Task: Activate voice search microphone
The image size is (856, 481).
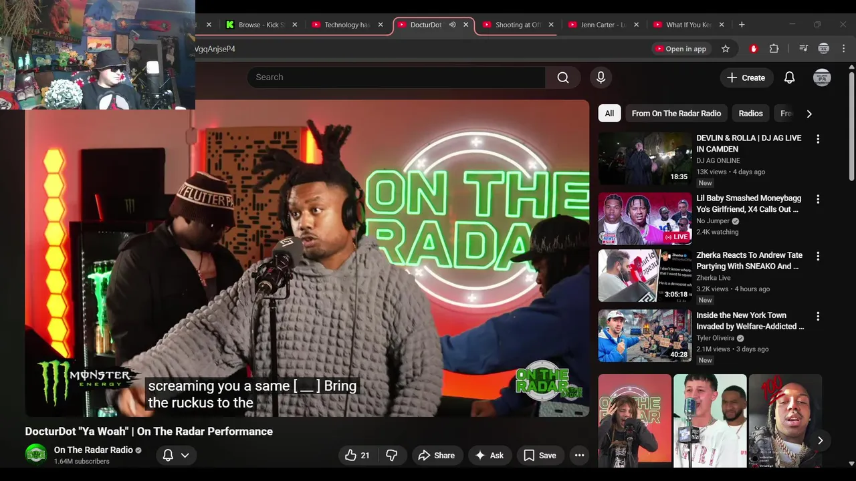Action: [x=601, y=77]
